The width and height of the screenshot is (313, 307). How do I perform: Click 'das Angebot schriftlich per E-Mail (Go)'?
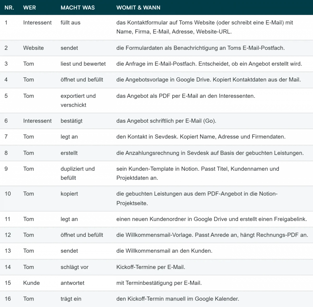166,121
